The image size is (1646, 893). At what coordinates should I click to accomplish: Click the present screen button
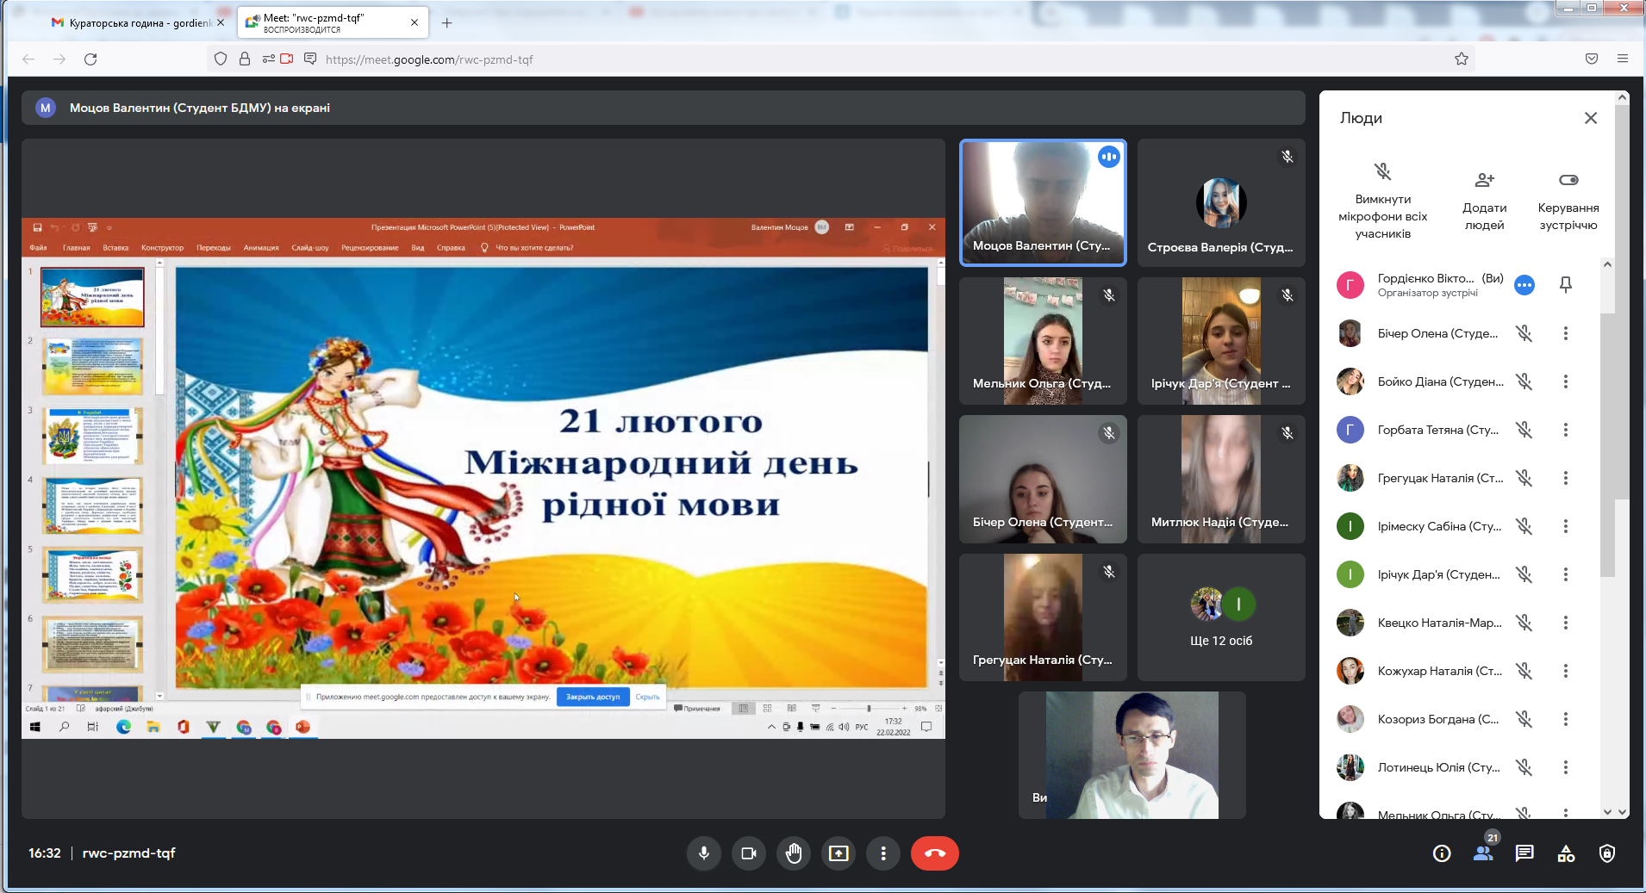click(x=839, y=853)
